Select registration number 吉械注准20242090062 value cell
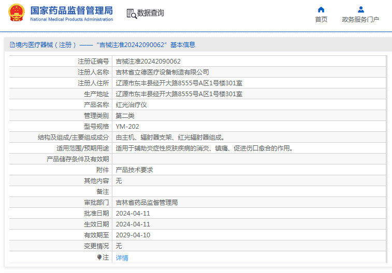Viewport: 392px width, 273px height. (148, 62)
